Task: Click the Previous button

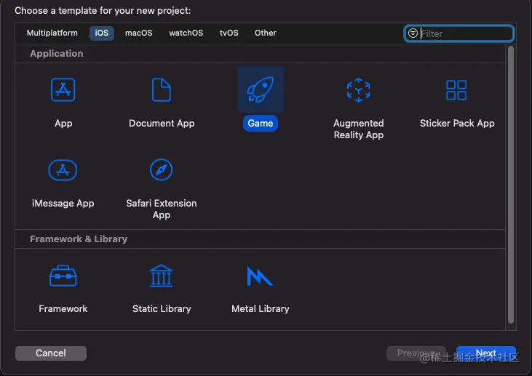Action: pyautogui.click(x=416, y=353)
